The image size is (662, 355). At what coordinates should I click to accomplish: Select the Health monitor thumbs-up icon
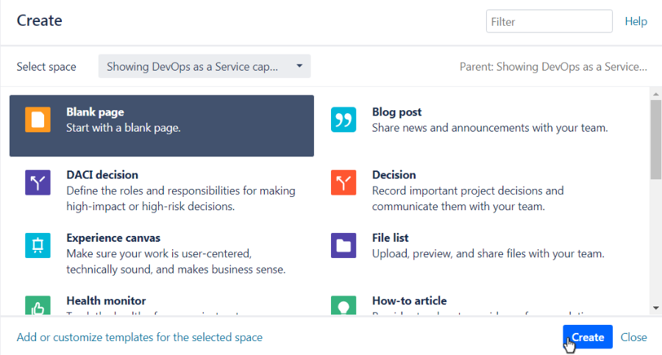click(38, 306)
